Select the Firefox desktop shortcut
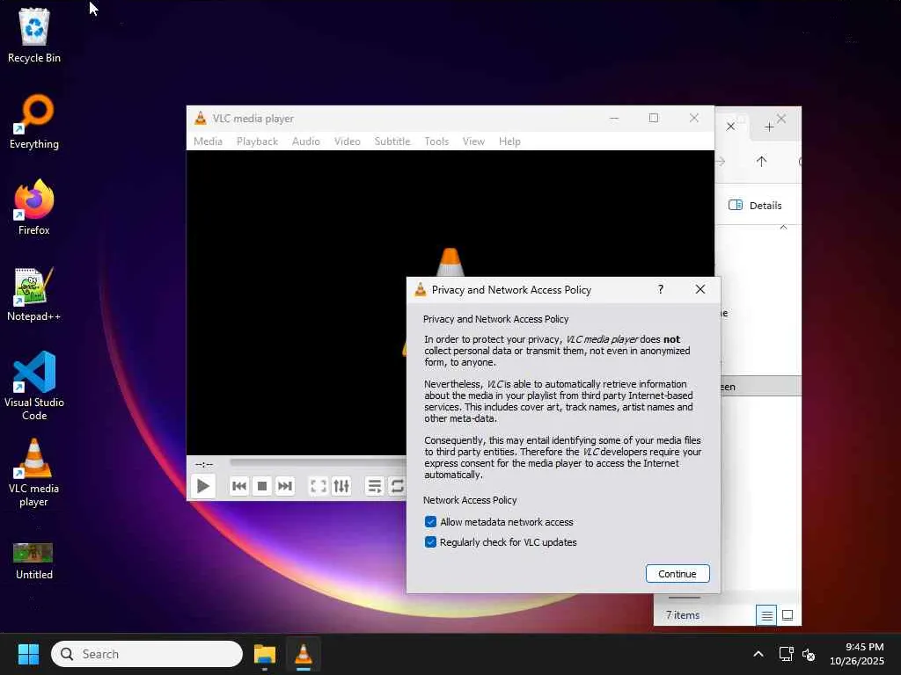This screenshot has height=675, width=901. tap(34, 207)
